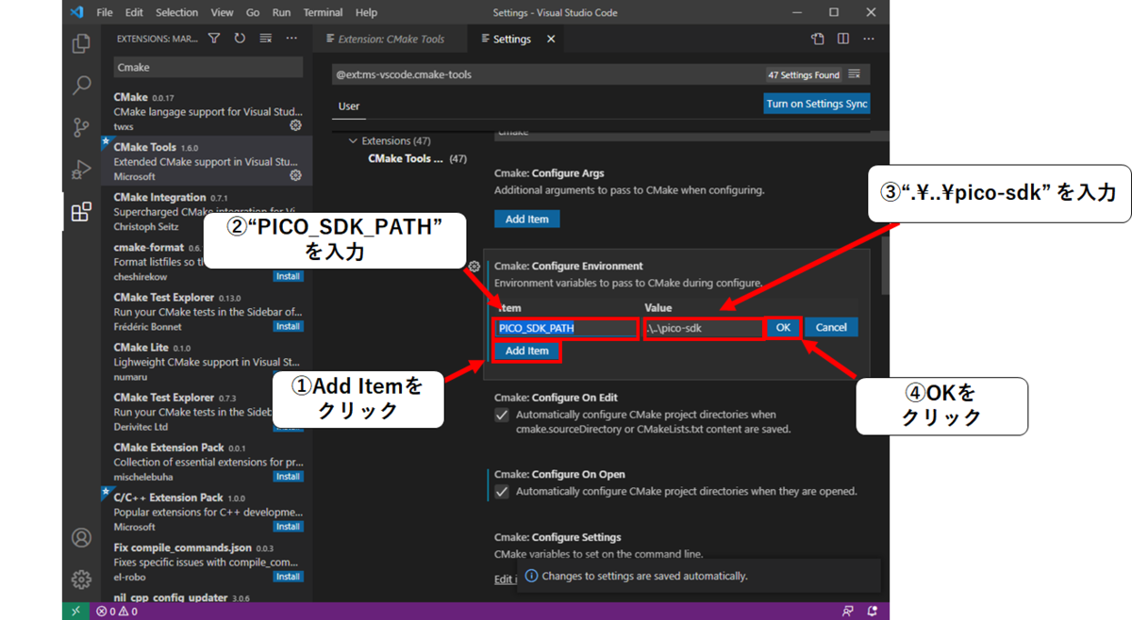Open Settings as JSON icon
This screenshot has height=620, width=1132.
pyautogui.click(x=818, y=39)
